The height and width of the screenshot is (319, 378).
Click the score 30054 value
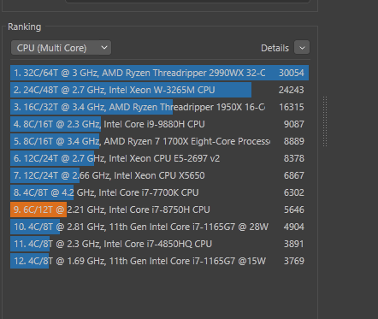click(292, 73)
